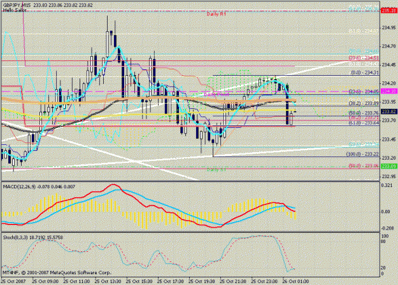Click 234.95 on the price scale
The width and height of the screenshot is (398, 285).
pos(388,27)
